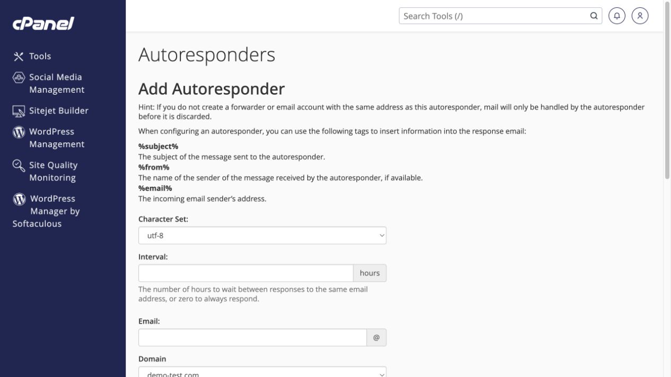The image size is (671, 377).
Task: Click the search magnifier icon
Action: tap(594, 16)
